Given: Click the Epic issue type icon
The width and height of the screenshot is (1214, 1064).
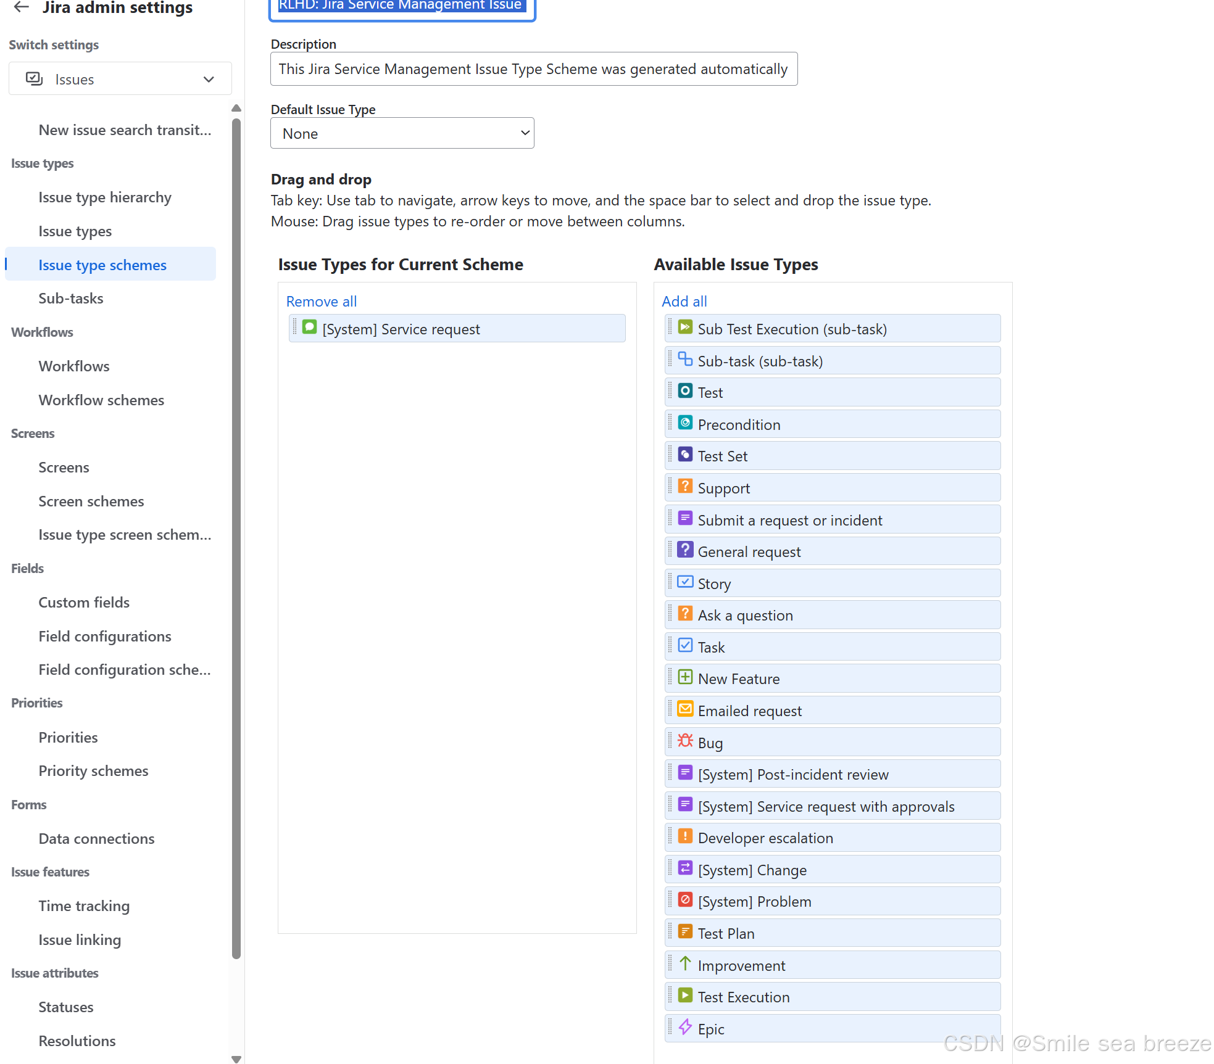Looking at the screenshot, I should pyautogui.click(x=685, y=1028).
